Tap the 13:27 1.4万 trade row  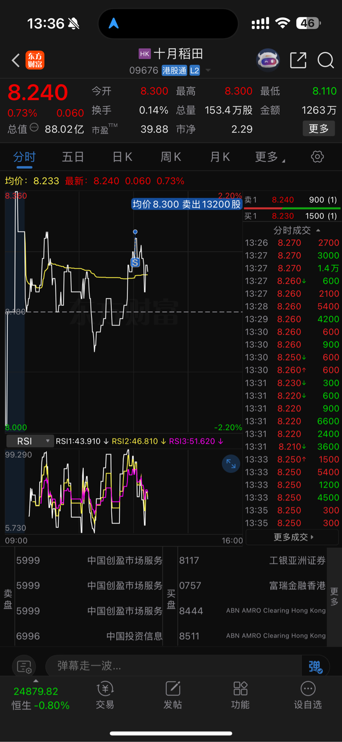pyautogui.click(x=292, y=268)
